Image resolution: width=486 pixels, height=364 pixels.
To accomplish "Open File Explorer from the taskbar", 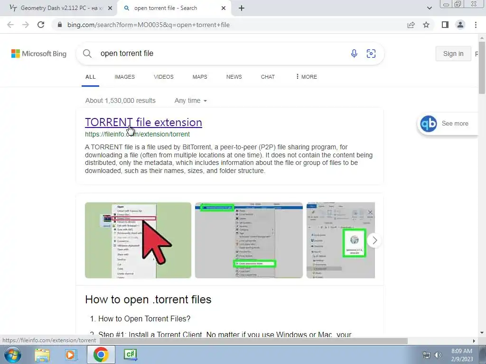I will (x=42, y=355).
